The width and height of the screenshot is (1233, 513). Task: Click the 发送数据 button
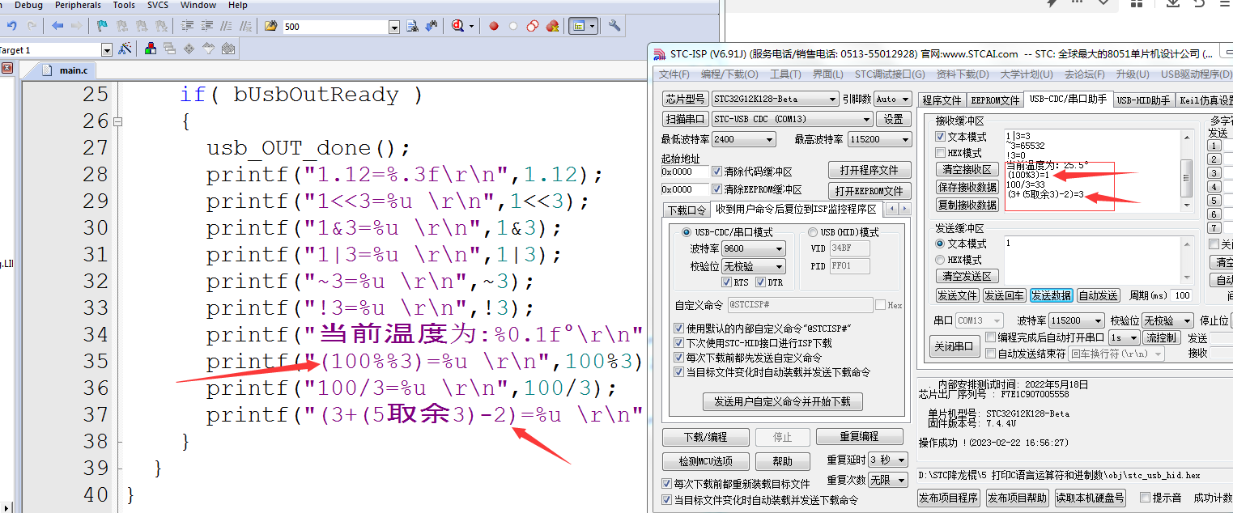point(1051,295)
